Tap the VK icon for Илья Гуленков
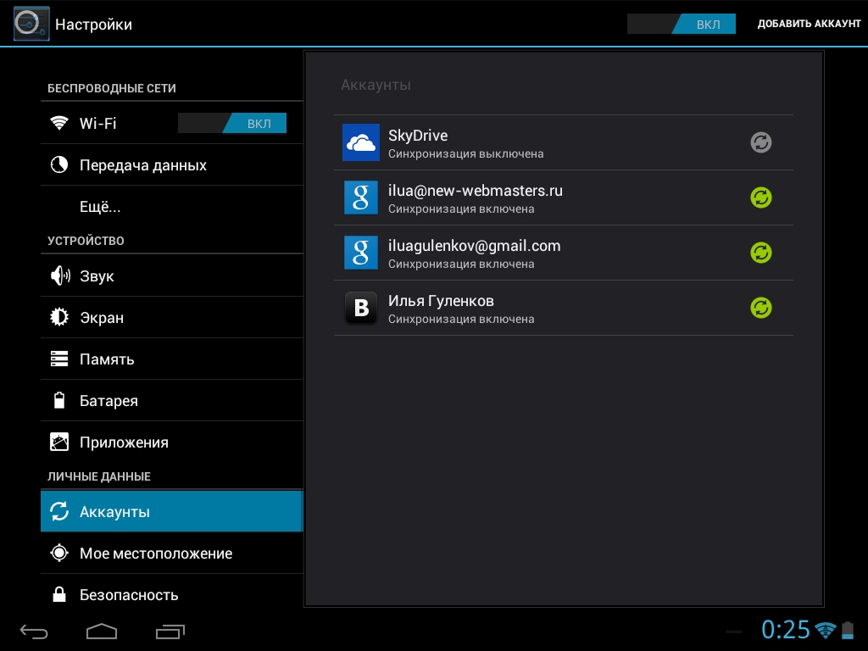This screenshot has height=651, width=868. click(x=361, y=308)
